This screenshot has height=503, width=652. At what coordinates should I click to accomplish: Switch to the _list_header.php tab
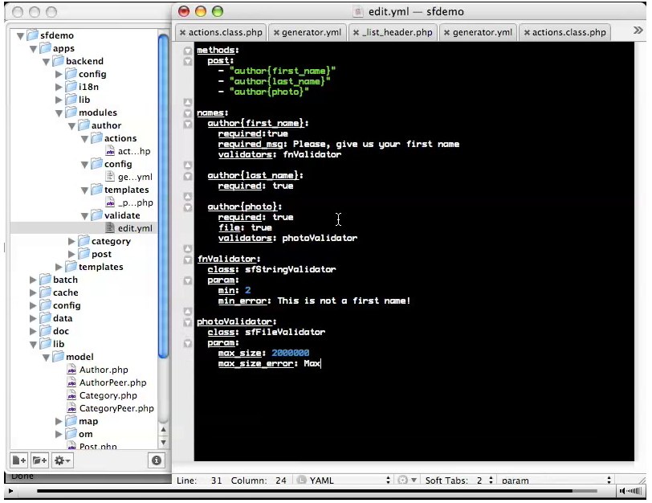pos(397,33)
